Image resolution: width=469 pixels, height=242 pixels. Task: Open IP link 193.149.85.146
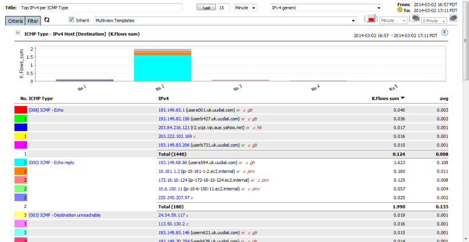[x=174, y=233]
